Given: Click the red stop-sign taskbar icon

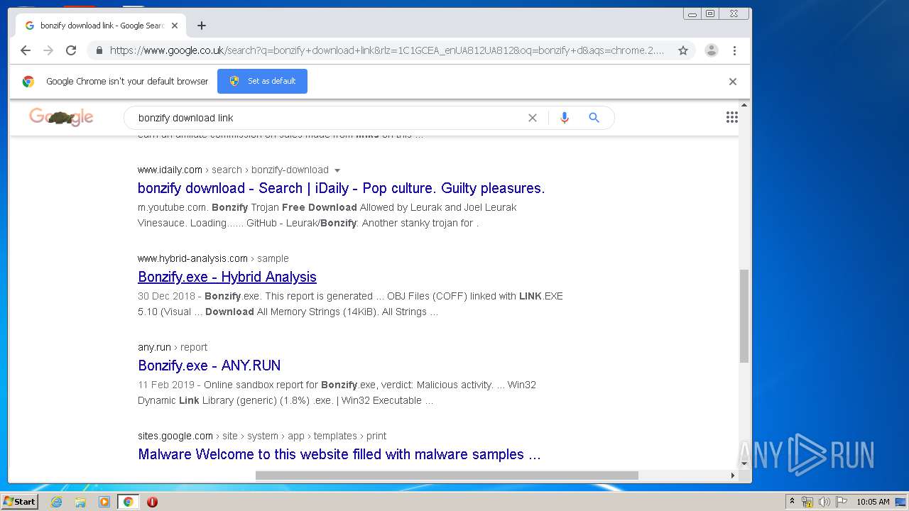Looking at the screenshot, I should [x=152, y=502].
